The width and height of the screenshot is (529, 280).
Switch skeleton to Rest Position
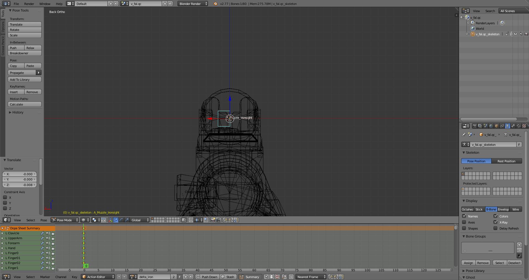[506, 161]
